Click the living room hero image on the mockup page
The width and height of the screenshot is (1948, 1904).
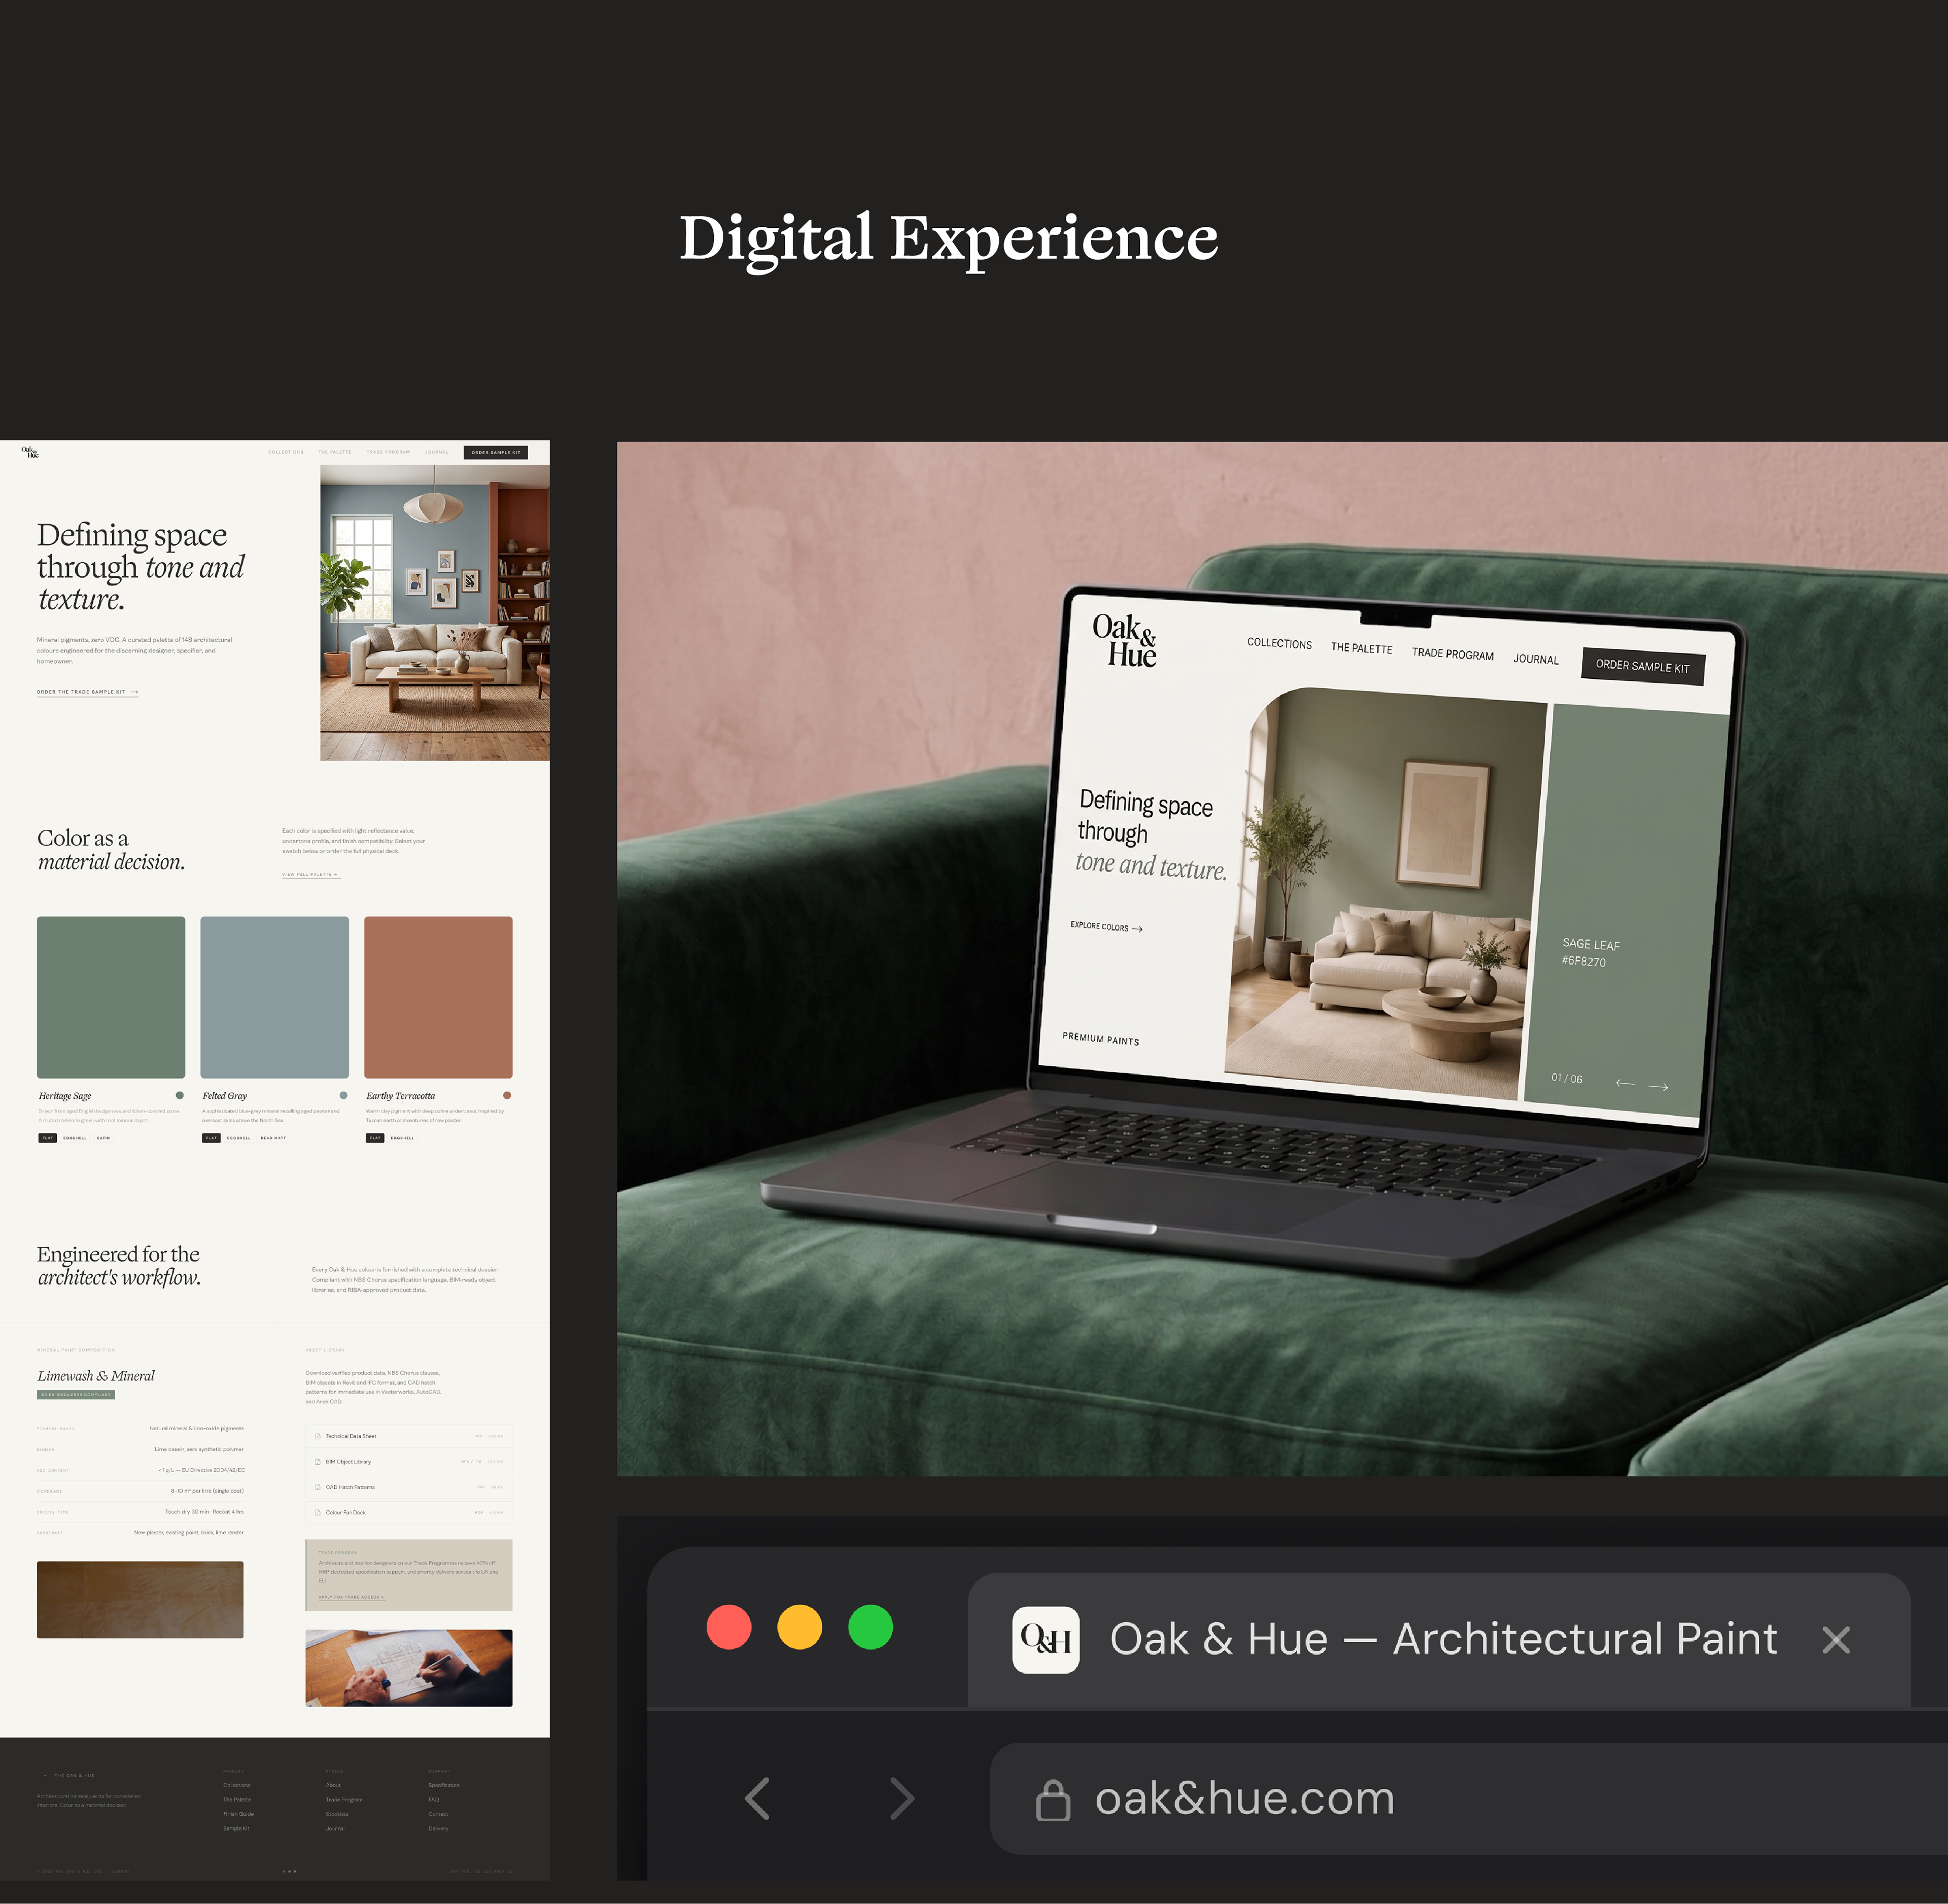435,612
